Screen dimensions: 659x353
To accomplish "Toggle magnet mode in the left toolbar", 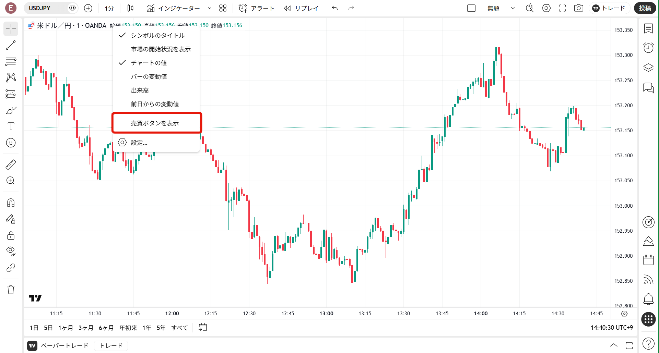I will pos(11,203).
